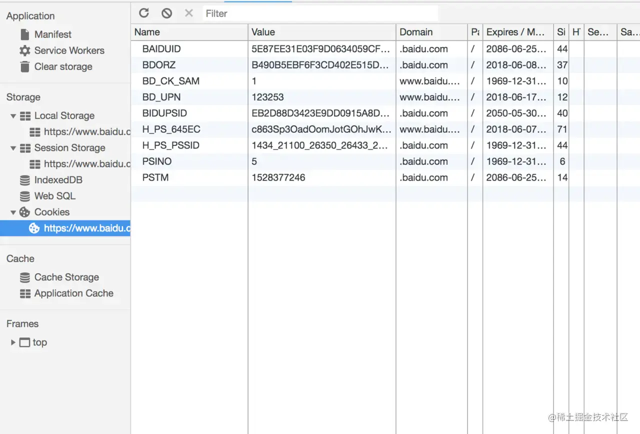Click the Cookies cookie icon

pos(25,212)
